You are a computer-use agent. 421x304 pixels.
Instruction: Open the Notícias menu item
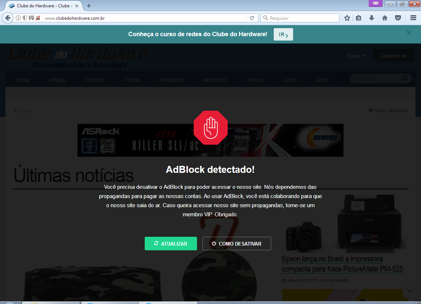(x=95, y=80)
